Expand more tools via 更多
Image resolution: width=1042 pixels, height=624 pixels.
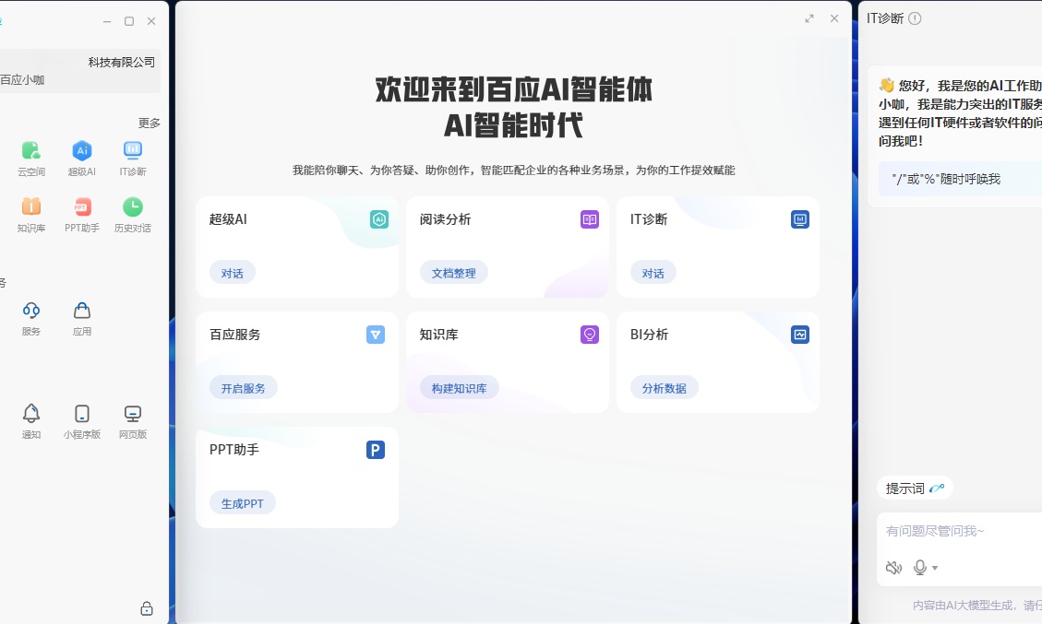150,121
